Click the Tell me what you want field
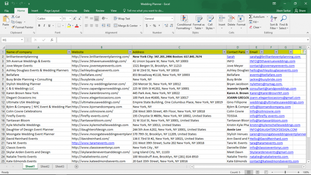 pyautogui.click(x=143, y=11)
